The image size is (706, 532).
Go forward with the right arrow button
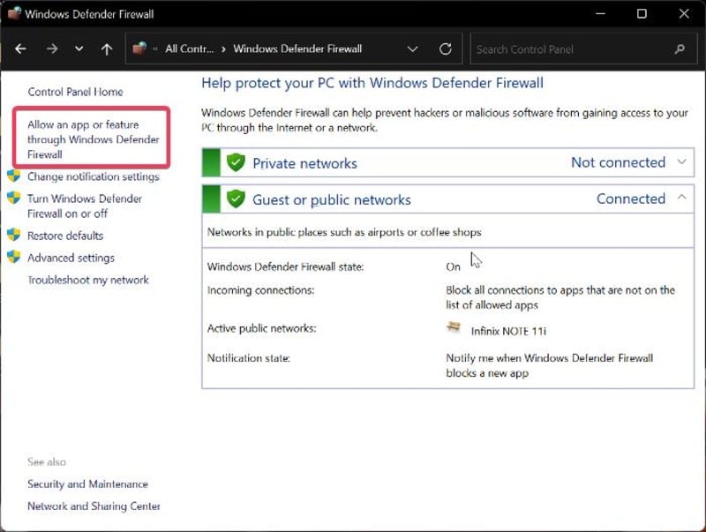(52, 49)
